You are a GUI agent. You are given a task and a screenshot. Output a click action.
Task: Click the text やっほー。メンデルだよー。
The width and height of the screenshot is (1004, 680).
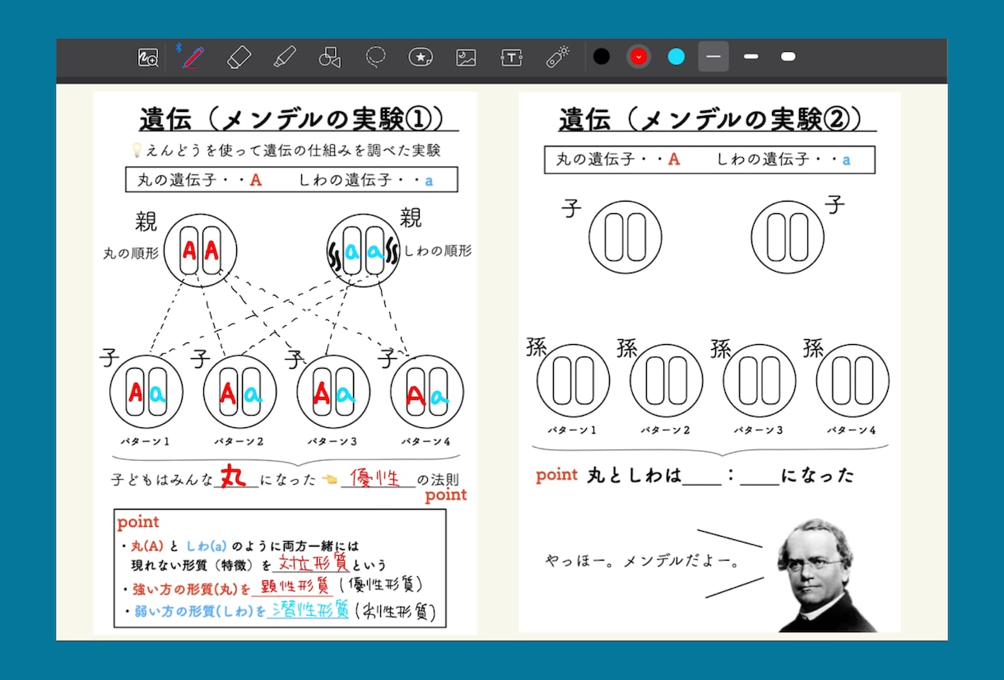point(644,562)
